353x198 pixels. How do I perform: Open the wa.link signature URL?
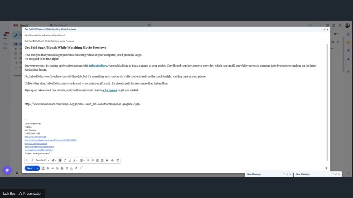[35, 137]
